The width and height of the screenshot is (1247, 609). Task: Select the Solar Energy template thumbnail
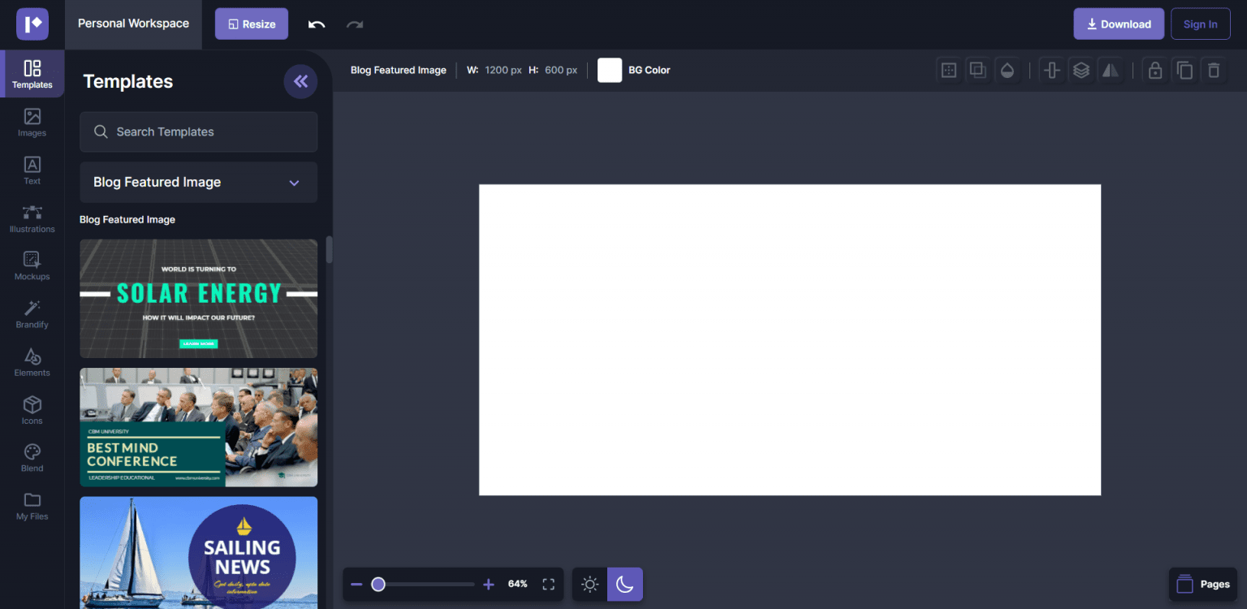click(198, 298)
